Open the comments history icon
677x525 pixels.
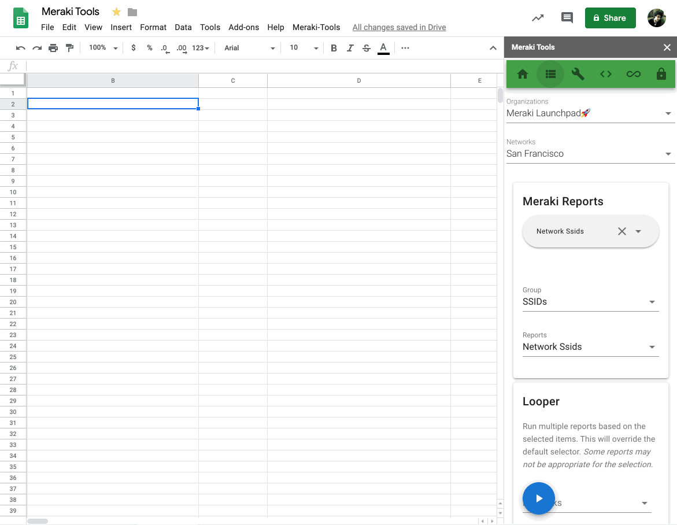(x=567, y=18)
